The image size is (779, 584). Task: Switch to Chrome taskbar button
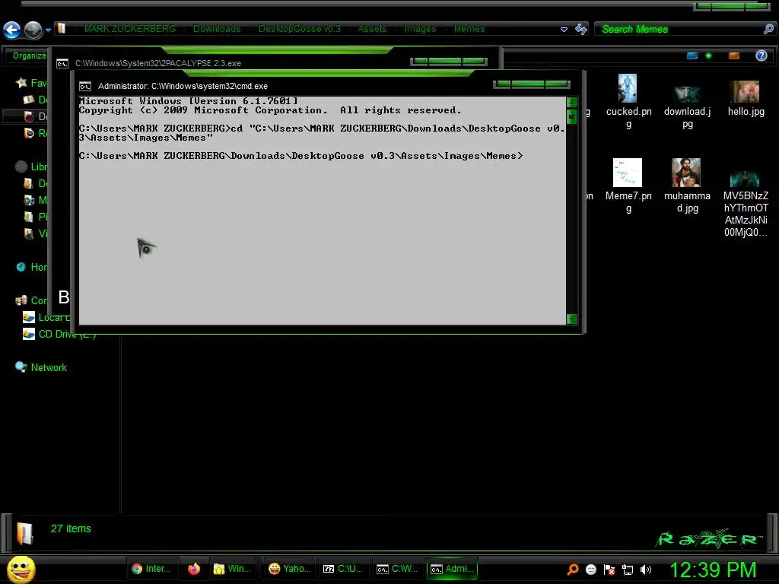tap(151, 569)
